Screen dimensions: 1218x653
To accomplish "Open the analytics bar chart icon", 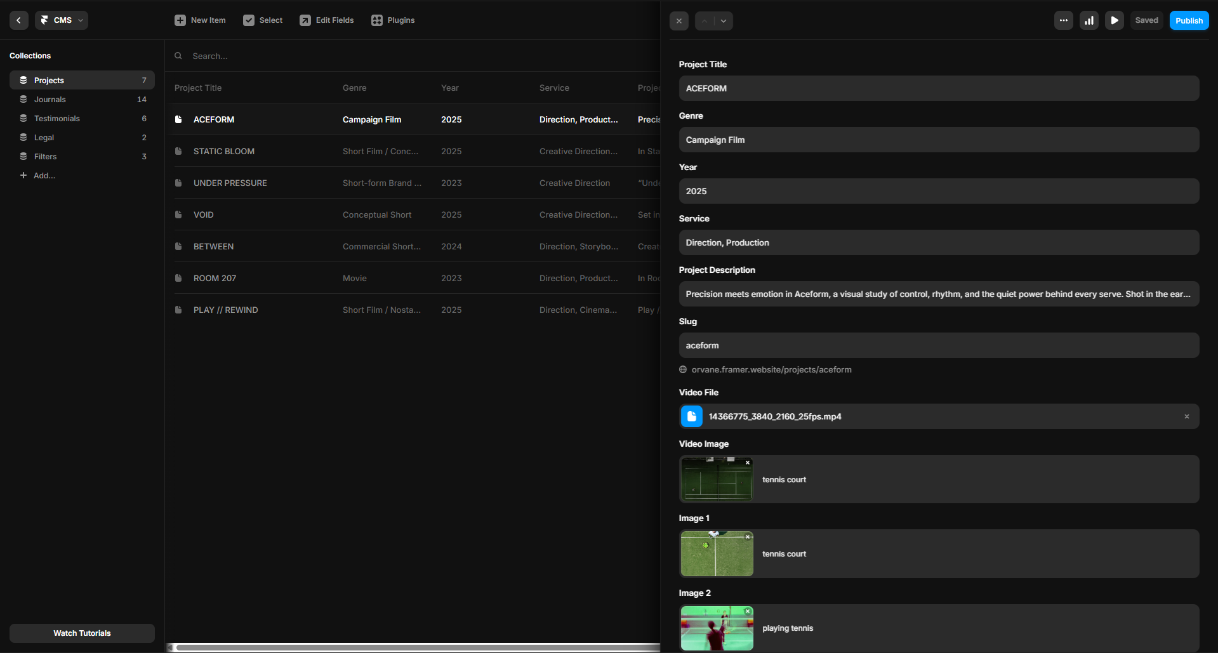I will 1089,20.
